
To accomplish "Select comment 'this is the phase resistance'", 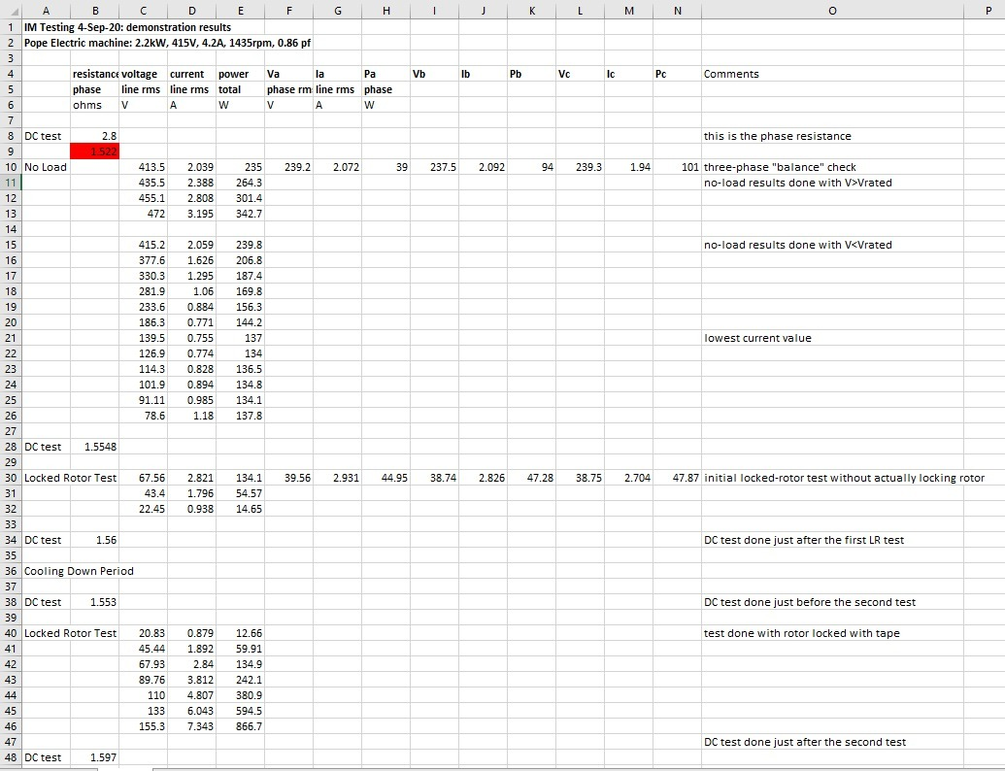I will point(778,136).
